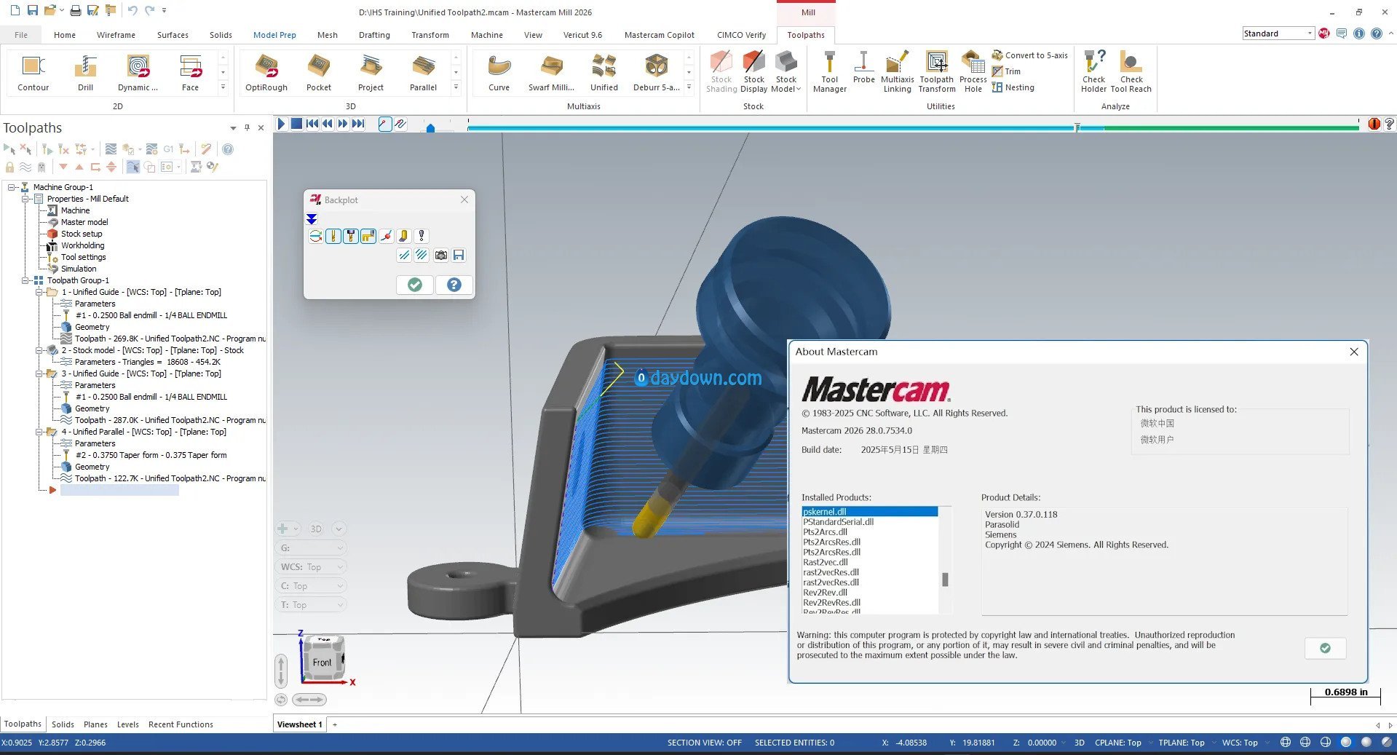Click the Backplot OK checkmark button
The image size is (1397, 755).
point(415,285)
